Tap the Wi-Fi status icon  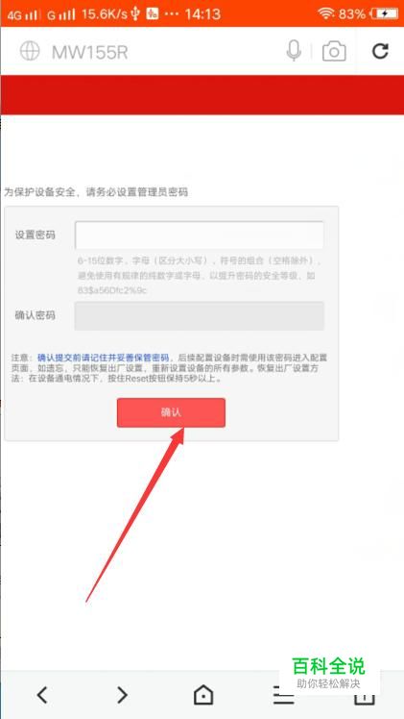pyautogui.click(x=325, y=13)
